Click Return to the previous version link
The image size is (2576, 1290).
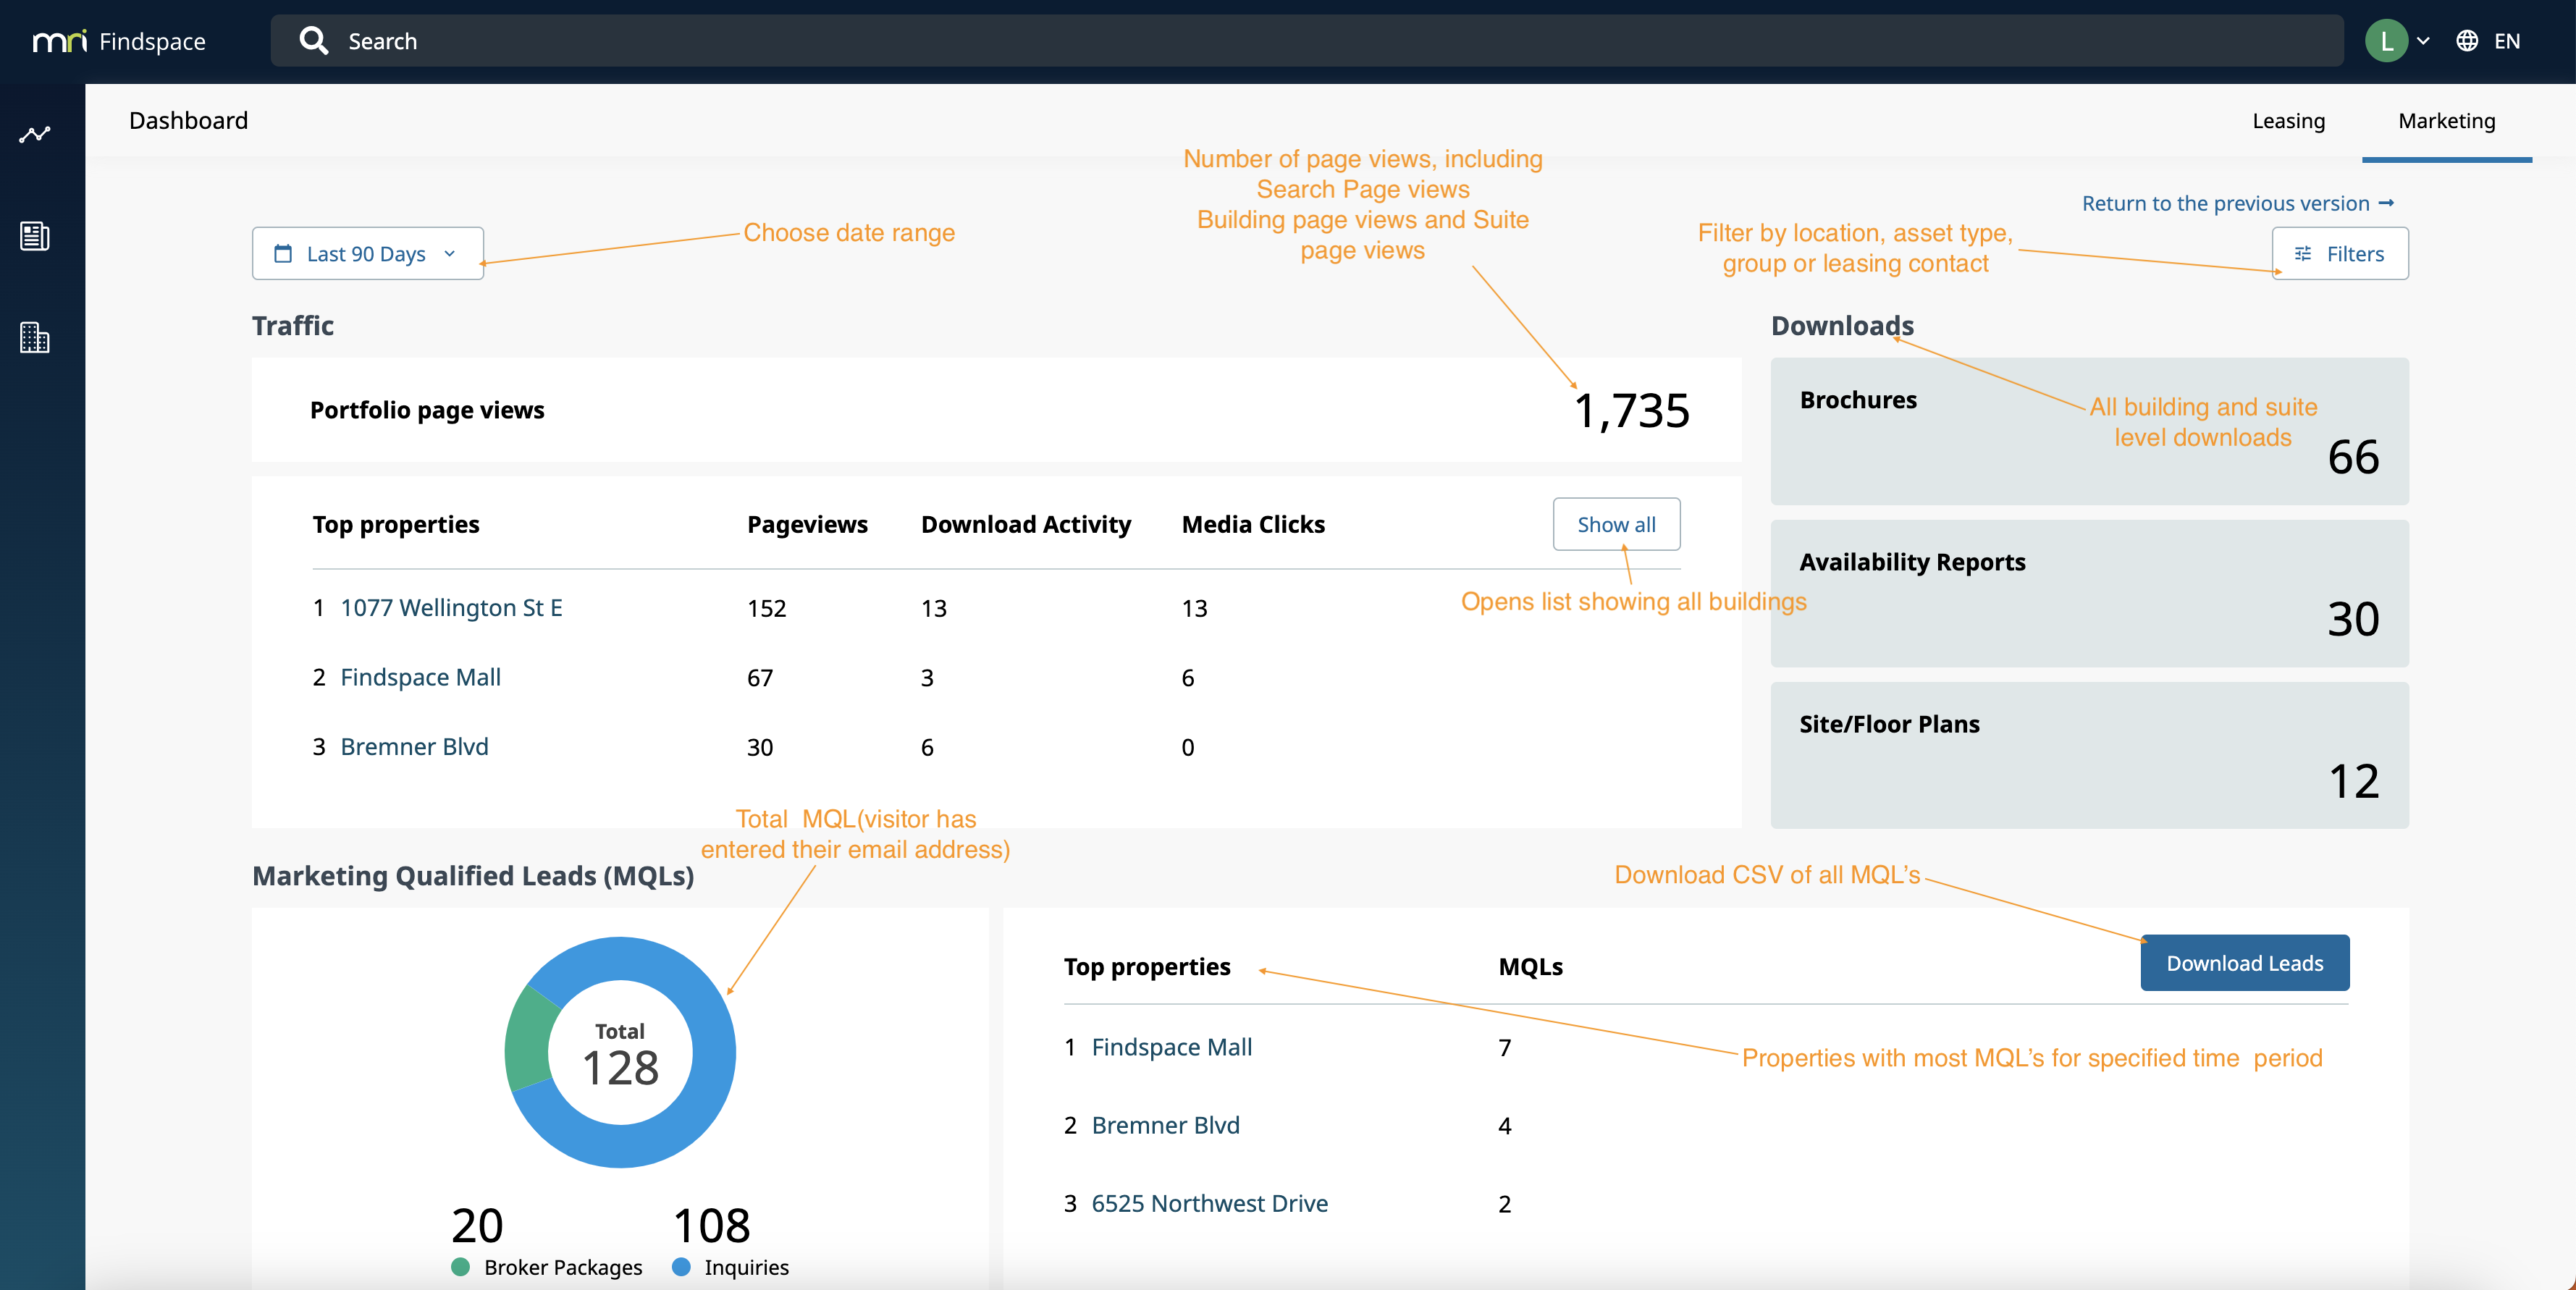coord(2237,203)
